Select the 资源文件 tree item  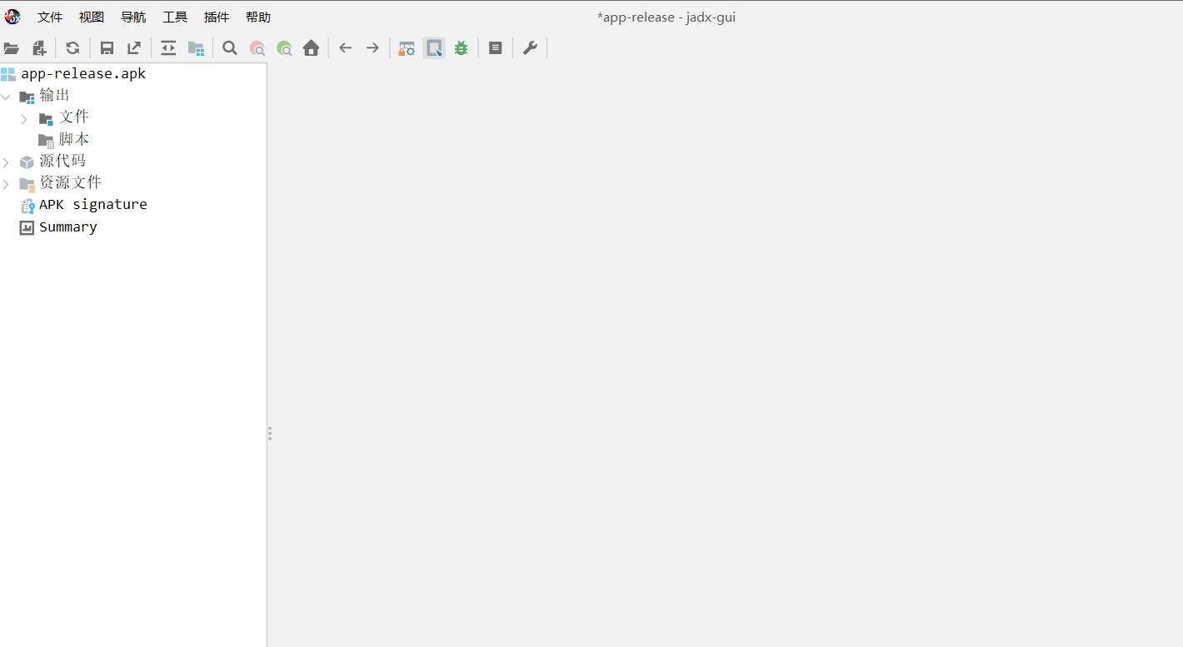click(x=71, y=182)
